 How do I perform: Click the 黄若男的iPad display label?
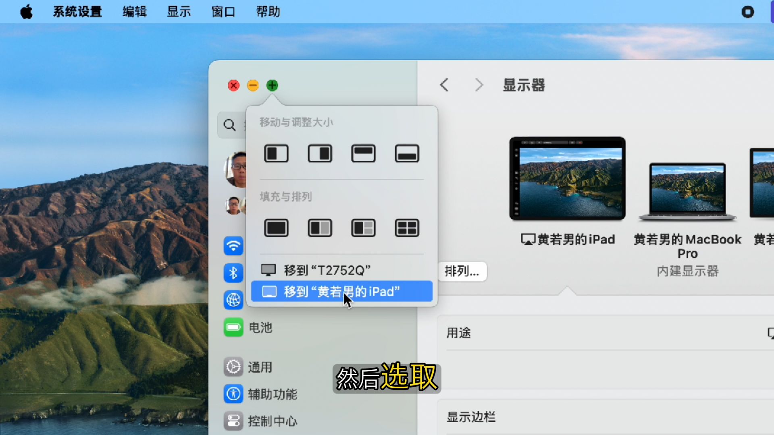(568, 240)
